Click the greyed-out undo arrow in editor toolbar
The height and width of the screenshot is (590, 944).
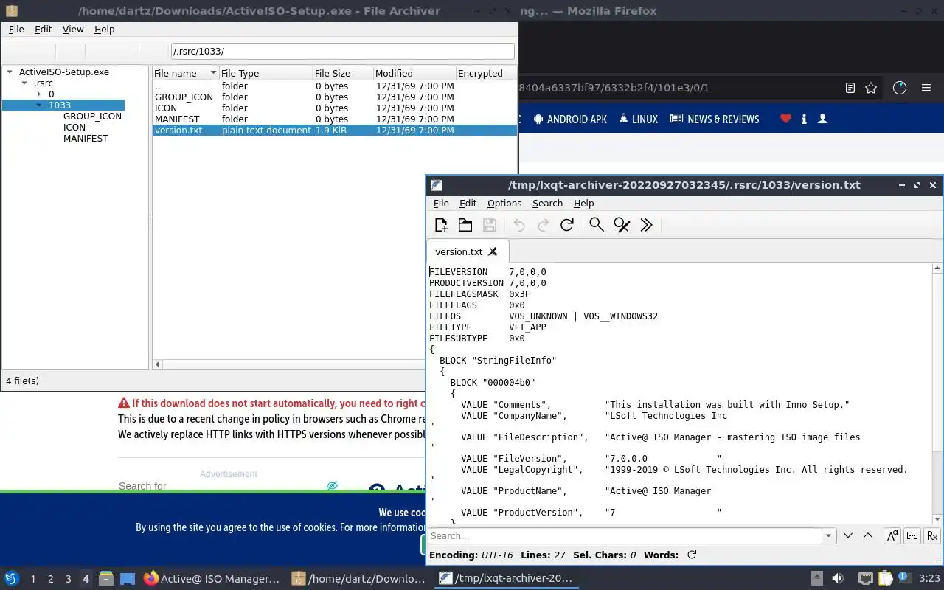[x=519, y=226]
